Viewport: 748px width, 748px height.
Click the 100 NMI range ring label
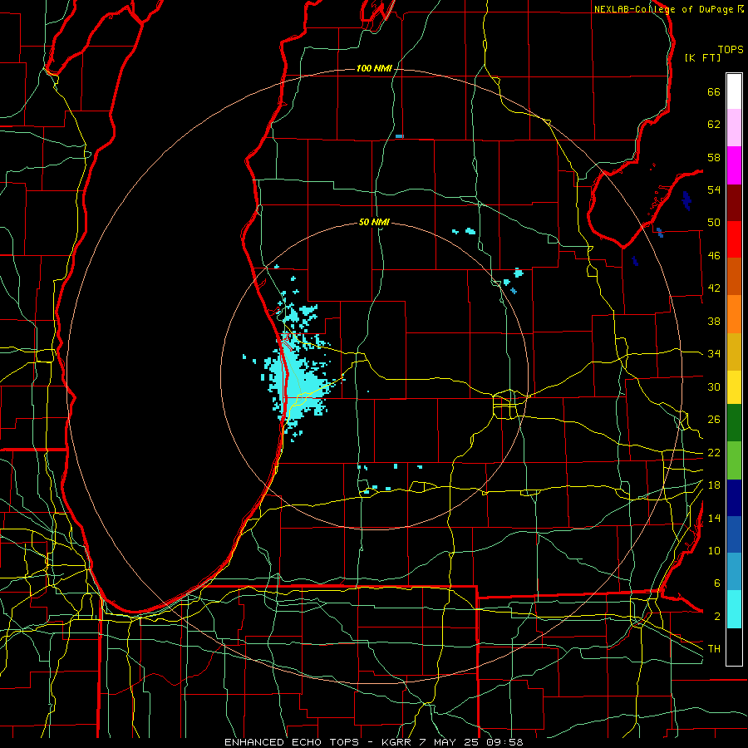[374, 69]
